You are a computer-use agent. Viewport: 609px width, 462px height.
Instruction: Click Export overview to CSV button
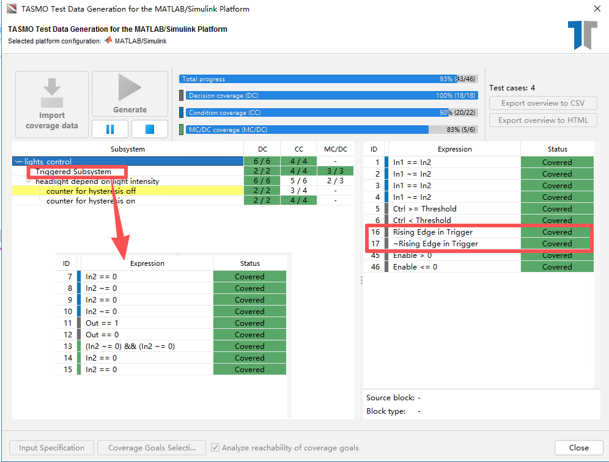(543, 103)
